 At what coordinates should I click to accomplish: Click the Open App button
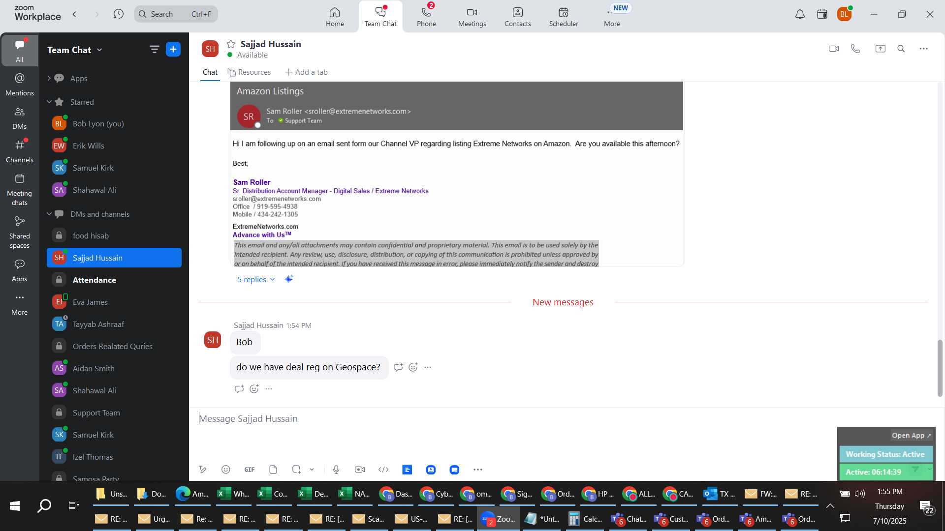pos(911,436)
